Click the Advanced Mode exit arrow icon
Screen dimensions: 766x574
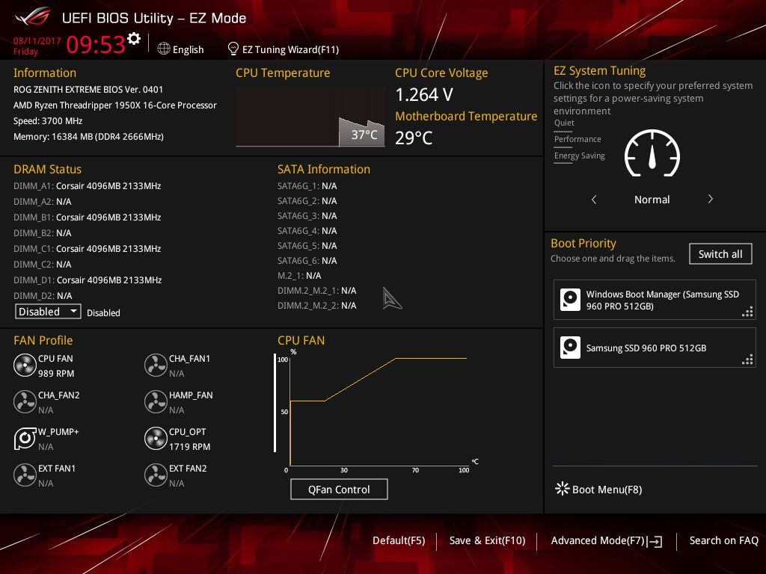tap(655, 541)
